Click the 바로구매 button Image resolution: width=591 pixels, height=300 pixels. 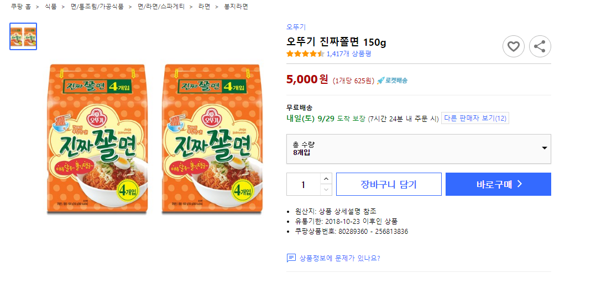click(x=498, y=184)
